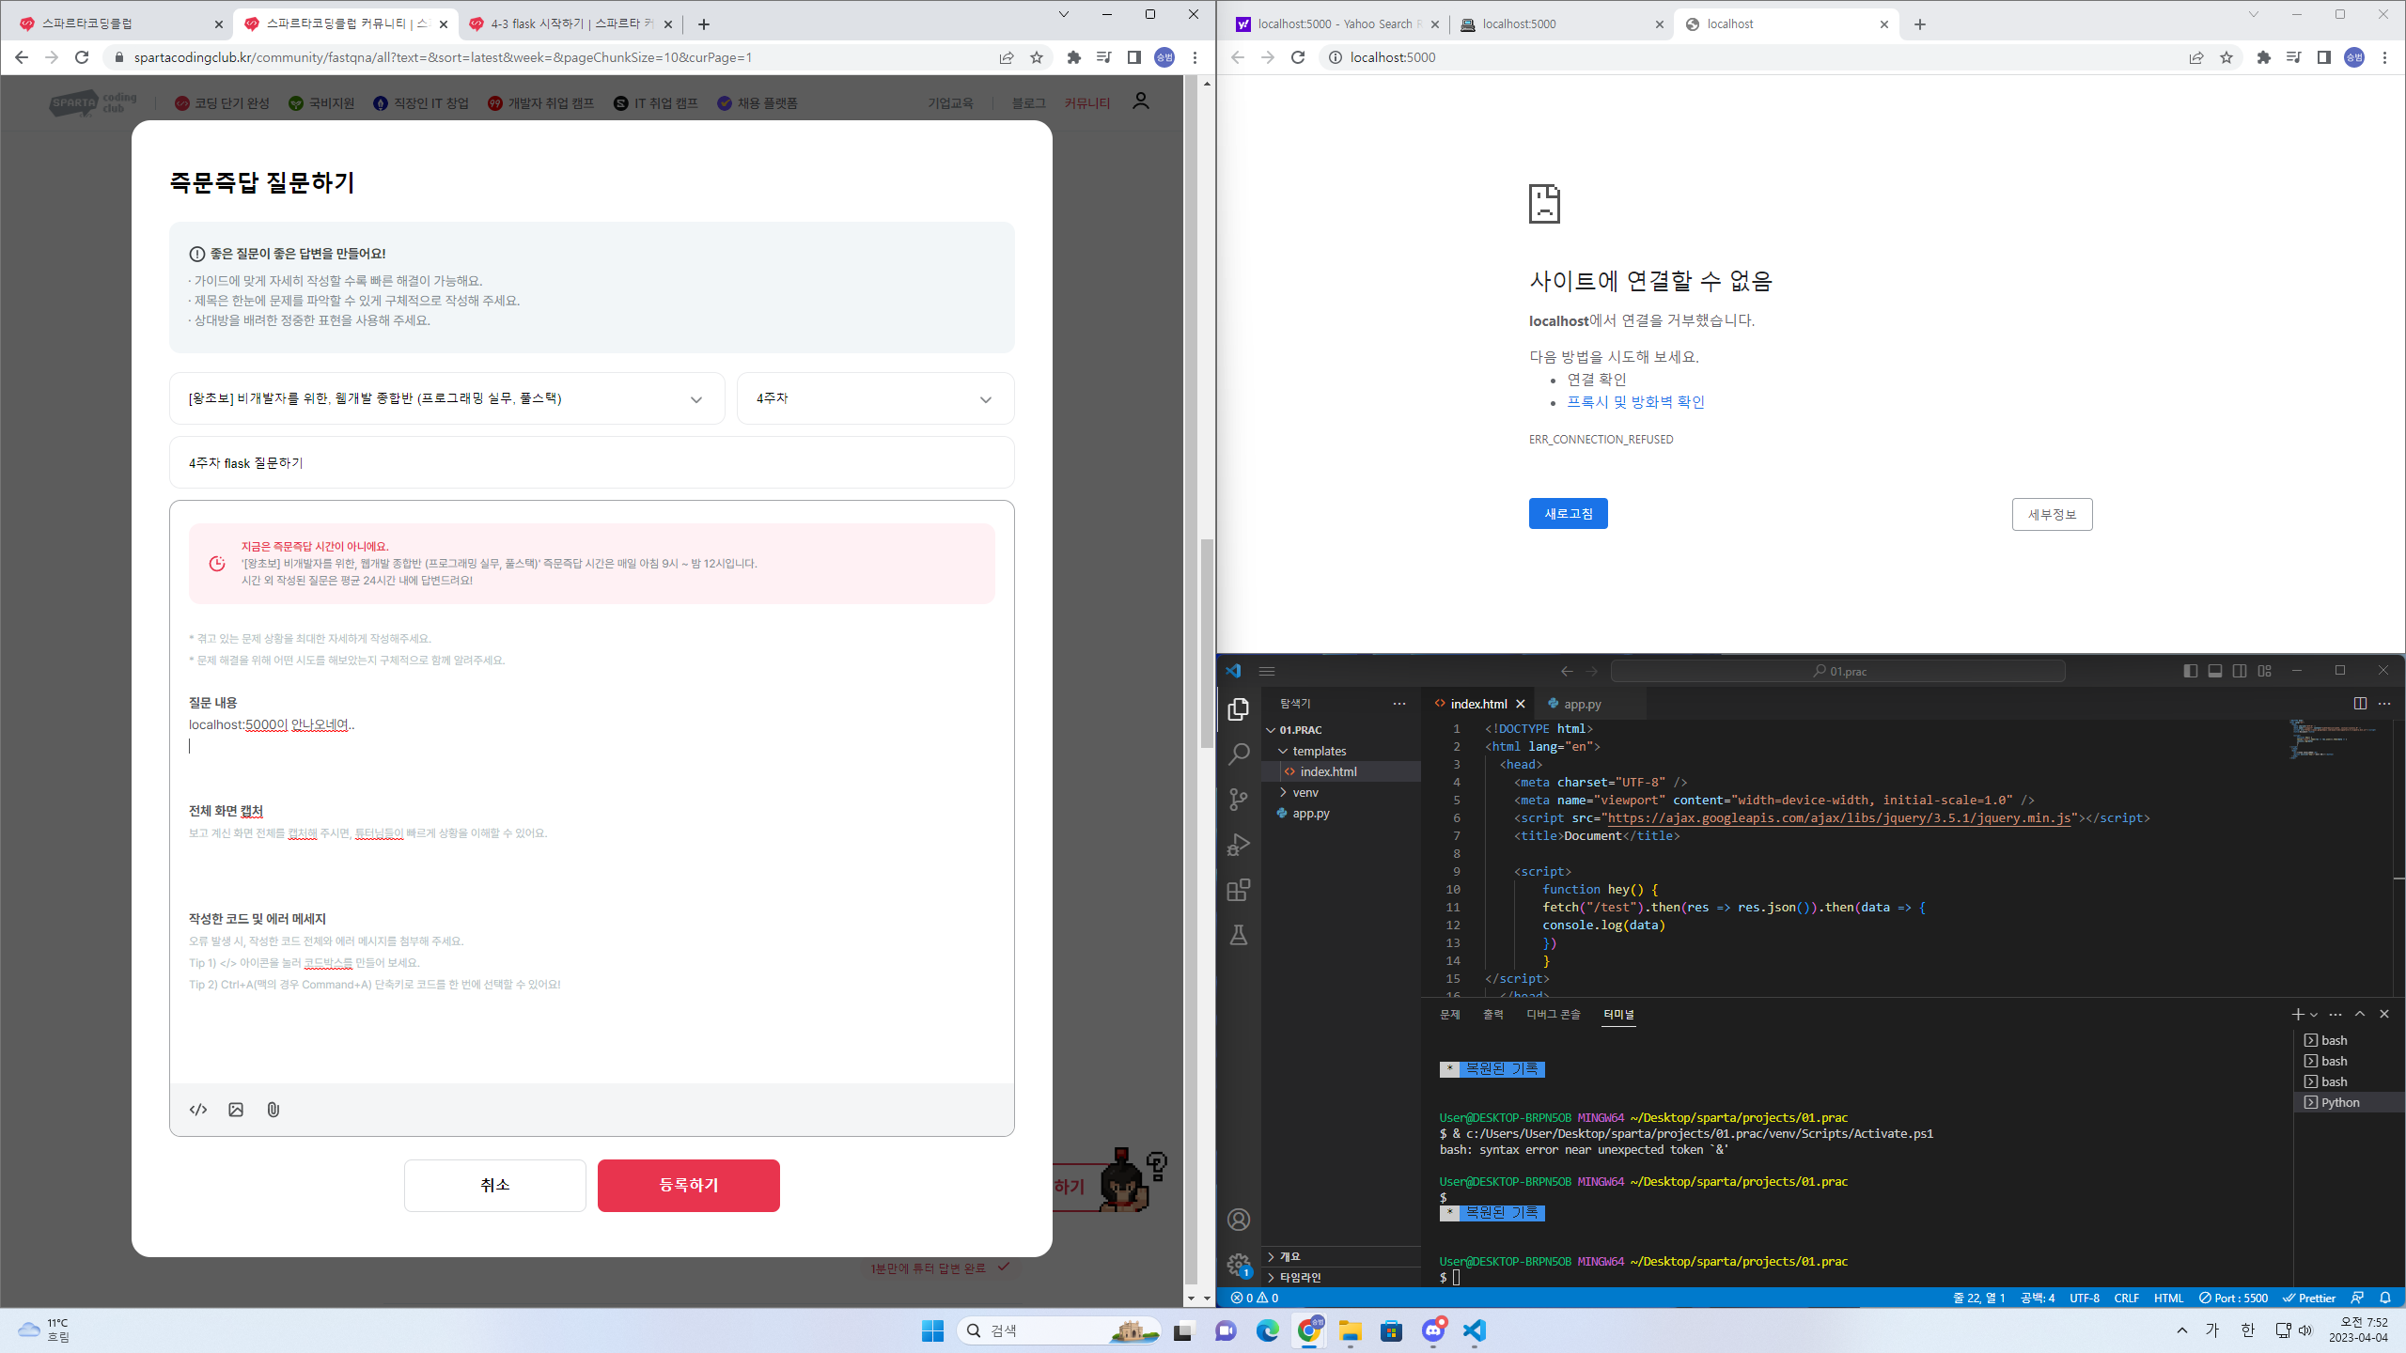
Task: Click the Windows Start button
Action: pyautogui.click(x=932, y=1330)
